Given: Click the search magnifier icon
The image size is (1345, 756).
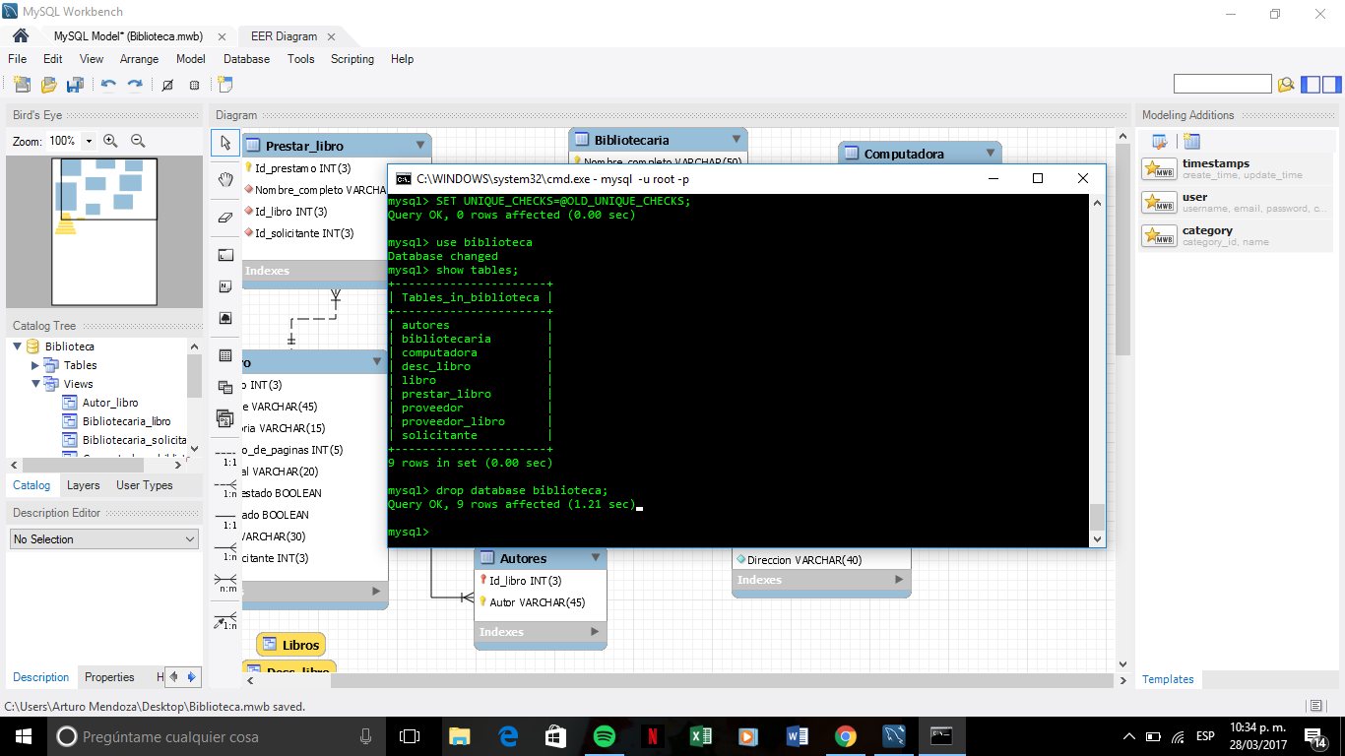Looking at the screenshot, I should click(1285, 85).
